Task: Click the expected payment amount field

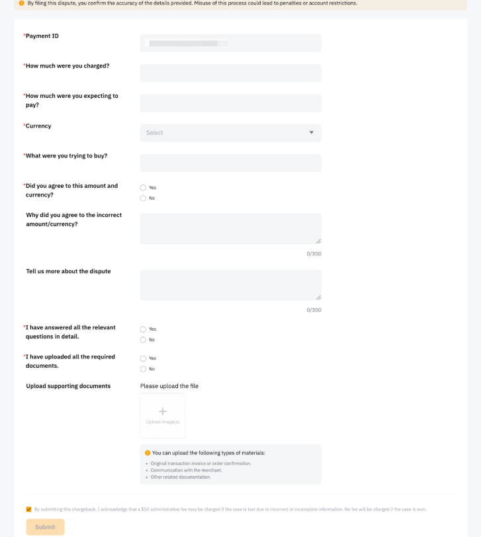Action: click(230, 103)
